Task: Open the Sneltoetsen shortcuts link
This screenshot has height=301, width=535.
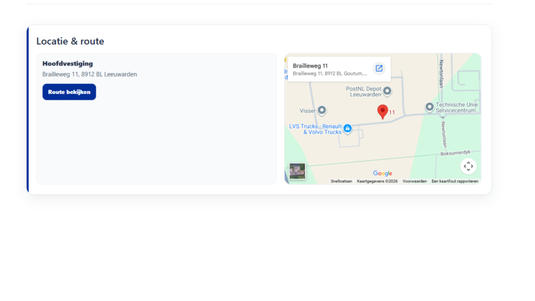Action: coord(341,181)
